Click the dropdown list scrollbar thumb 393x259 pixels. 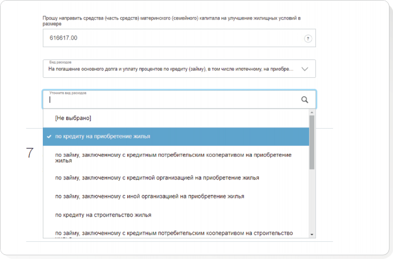312,142
